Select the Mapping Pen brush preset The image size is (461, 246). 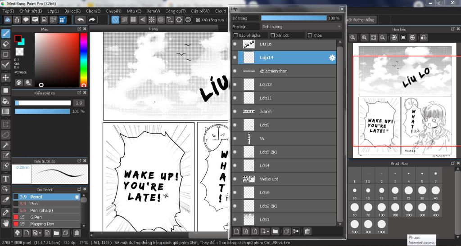click(46, 224)
